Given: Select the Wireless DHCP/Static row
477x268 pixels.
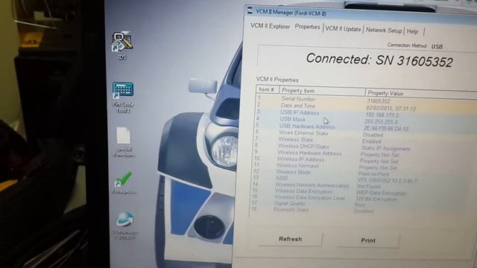Looking at the screenshot, I should pyautogui.click(x=364, y=147).
